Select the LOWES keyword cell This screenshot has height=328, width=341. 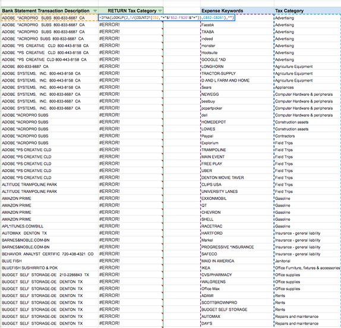point(237,129)
